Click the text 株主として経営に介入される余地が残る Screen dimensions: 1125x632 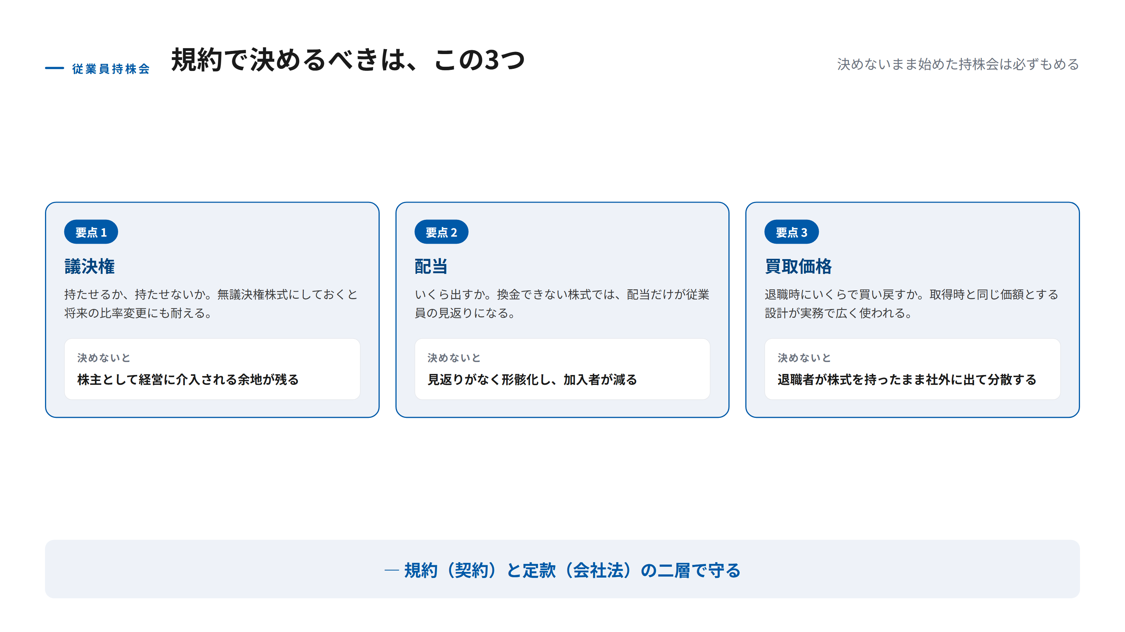click(x=188, y=380)
